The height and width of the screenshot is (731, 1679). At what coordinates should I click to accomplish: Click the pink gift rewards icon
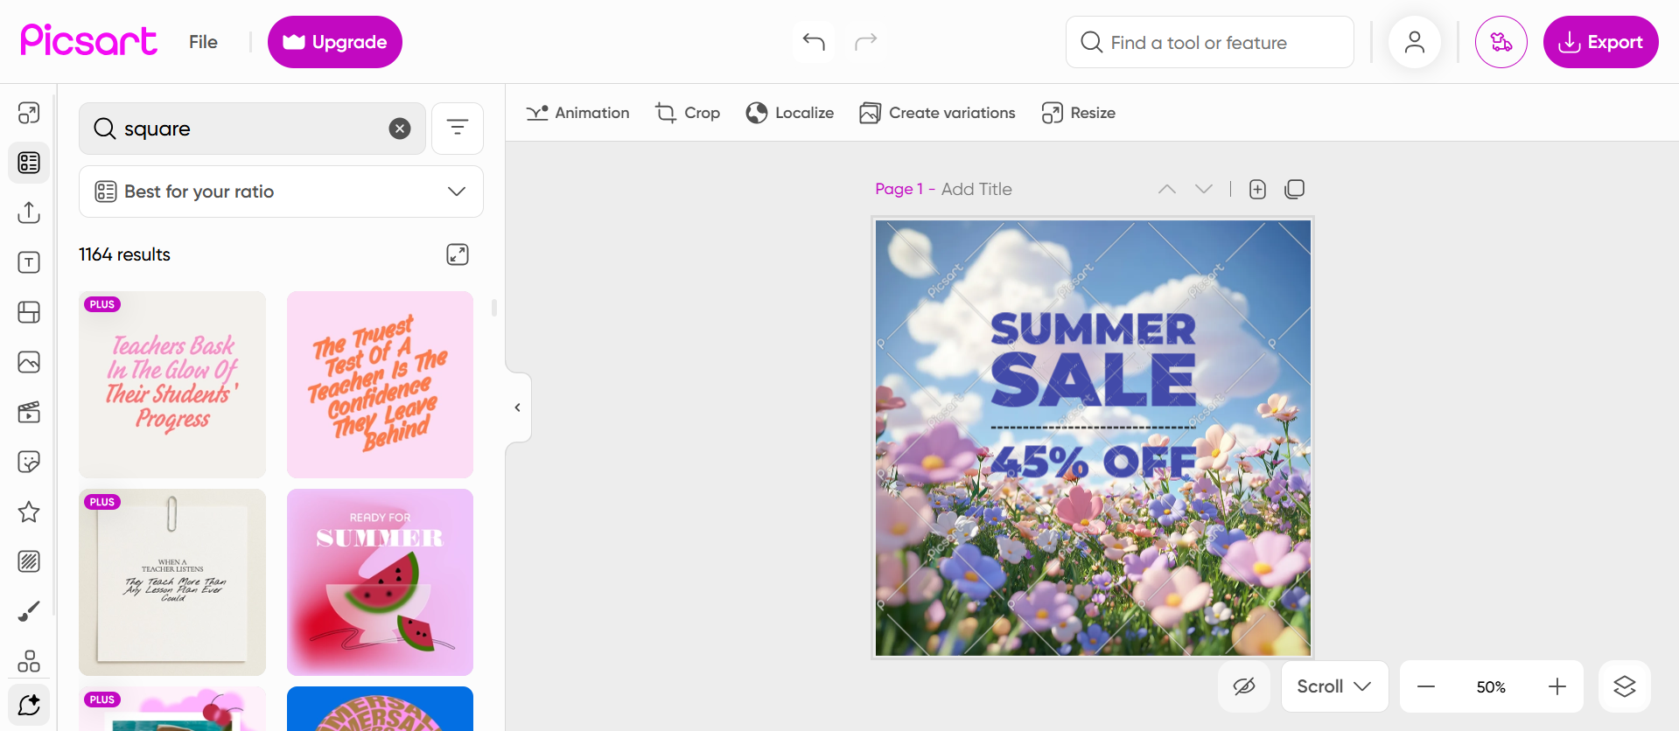coord(1501,42)
